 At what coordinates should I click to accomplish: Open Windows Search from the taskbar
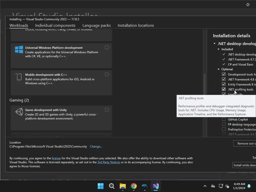112,186
